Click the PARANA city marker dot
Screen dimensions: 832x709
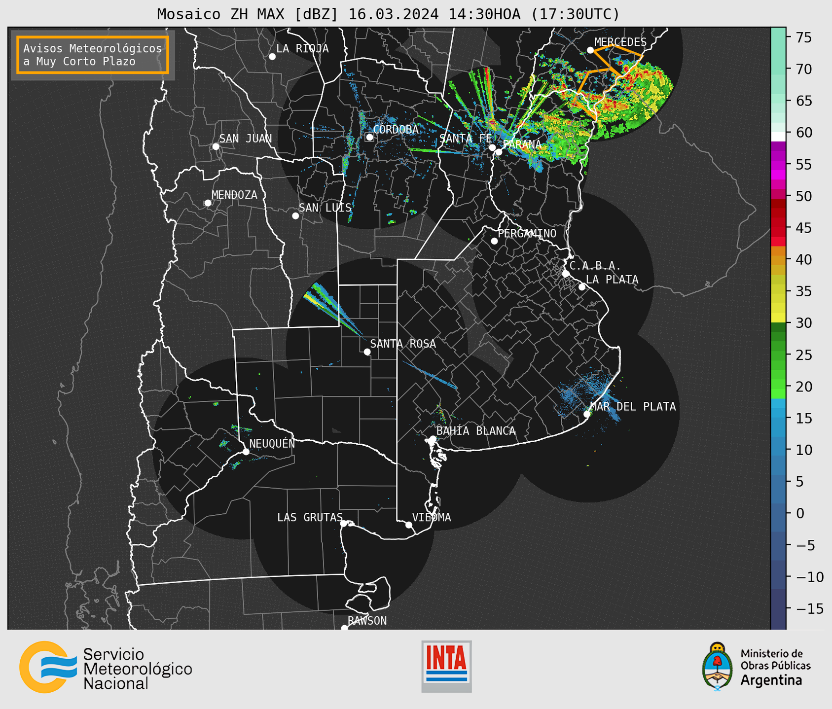click(x=499, y=152)
